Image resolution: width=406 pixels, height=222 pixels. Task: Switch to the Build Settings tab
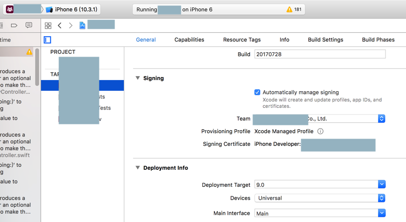tap(325, 40)
